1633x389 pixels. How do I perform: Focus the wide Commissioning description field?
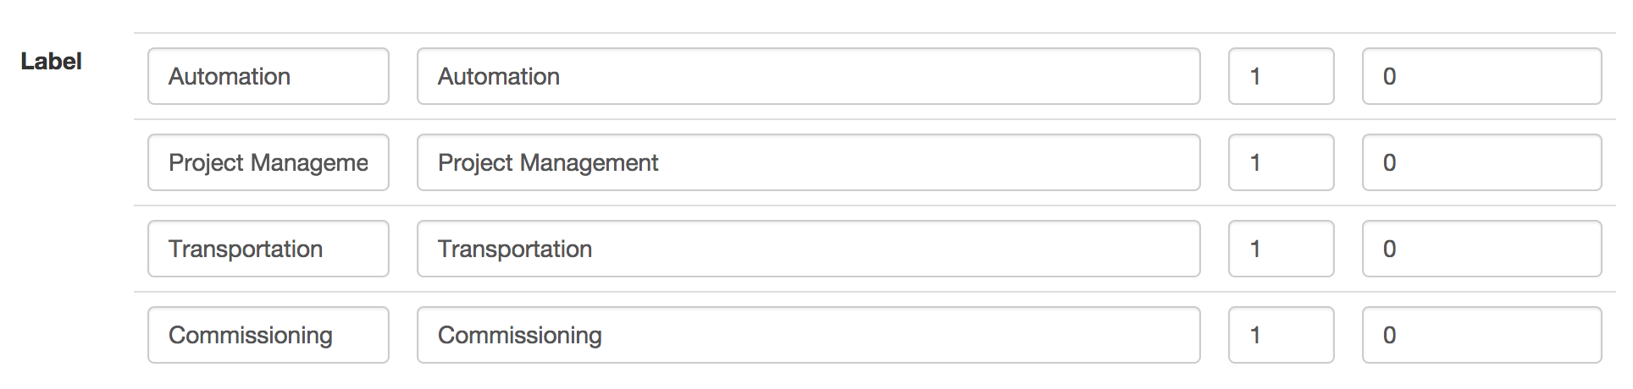(x=809, y=335)
